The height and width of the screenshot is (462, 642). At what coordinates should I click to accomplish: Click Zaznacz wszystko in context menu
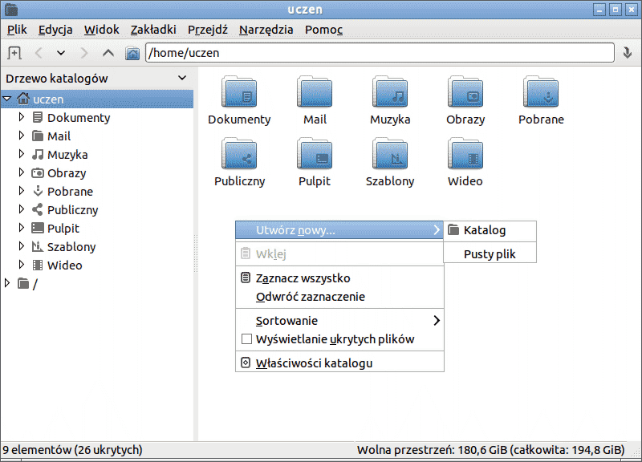pos(303,278)
